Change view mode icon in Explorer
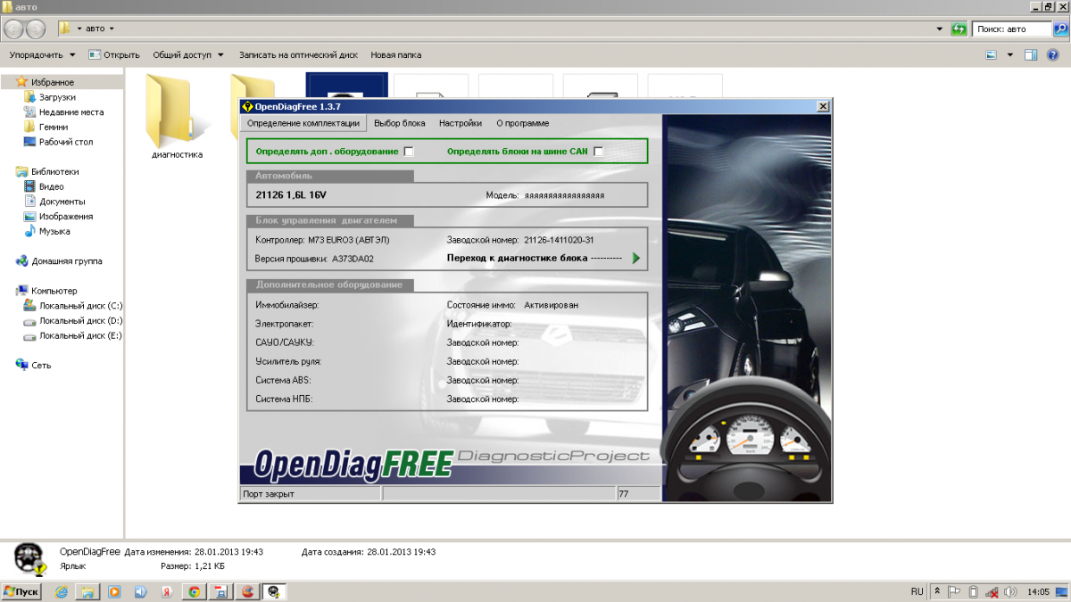Image resolution: width=1071 pixels, height=602 pixels. 991,54
